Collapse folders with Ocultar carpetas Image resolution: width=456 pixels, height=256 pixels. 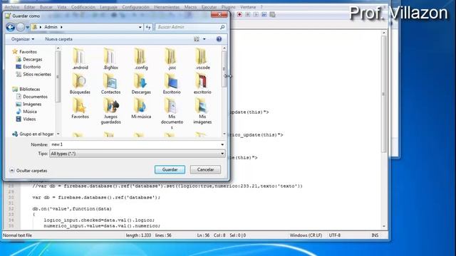pyautogui.click(x=28, y=171)
